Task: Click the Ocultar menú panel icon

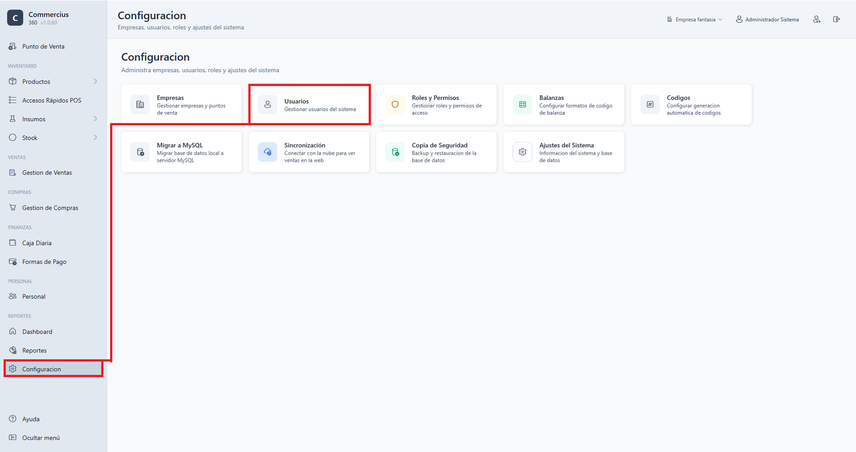Action: point(12,438)
